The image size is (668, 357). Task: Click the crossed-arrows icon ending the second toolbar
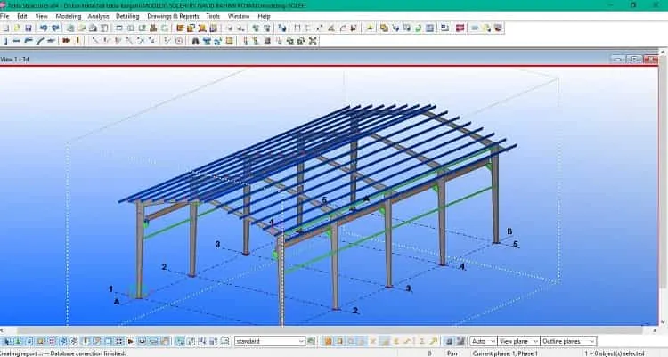point(313,41)
